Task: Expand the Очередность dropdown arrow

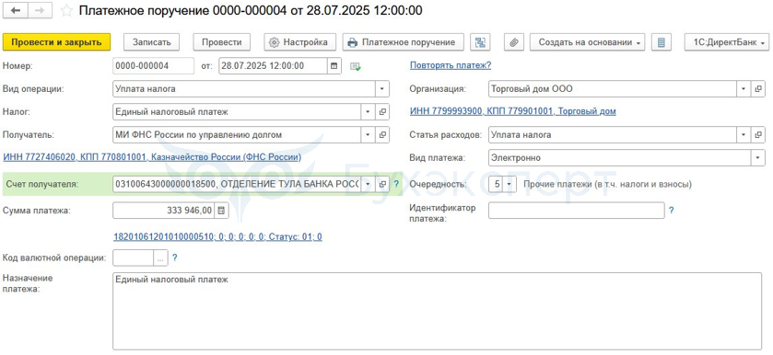Action: pos(509,184)
